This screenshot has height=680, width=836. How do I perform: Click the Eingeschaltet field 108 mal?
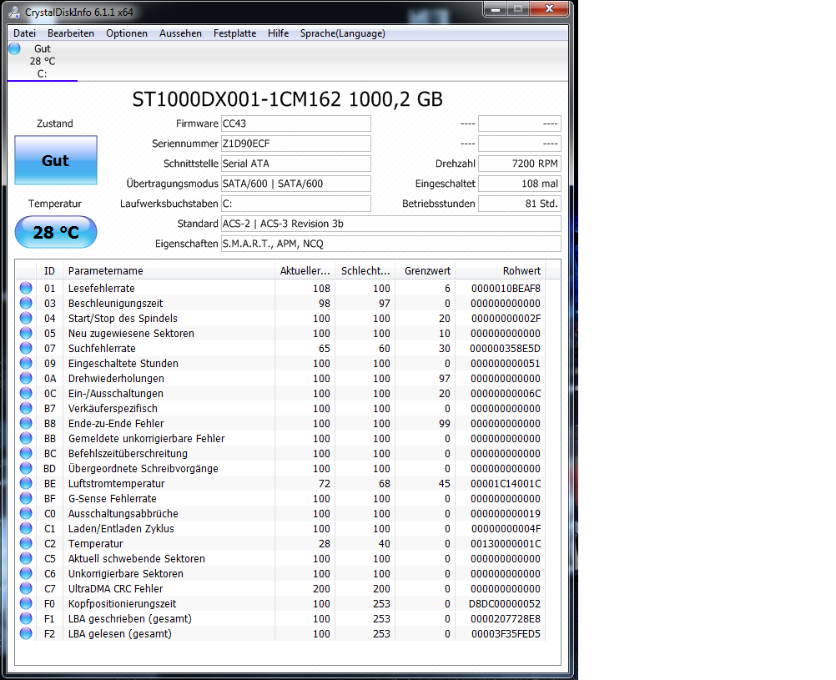click(x=520, y=184)
